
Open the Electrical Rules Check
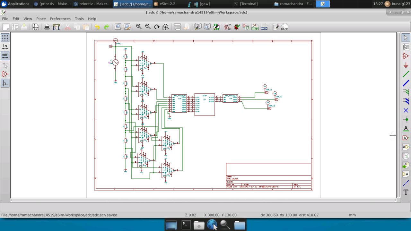tap(237, 27)
